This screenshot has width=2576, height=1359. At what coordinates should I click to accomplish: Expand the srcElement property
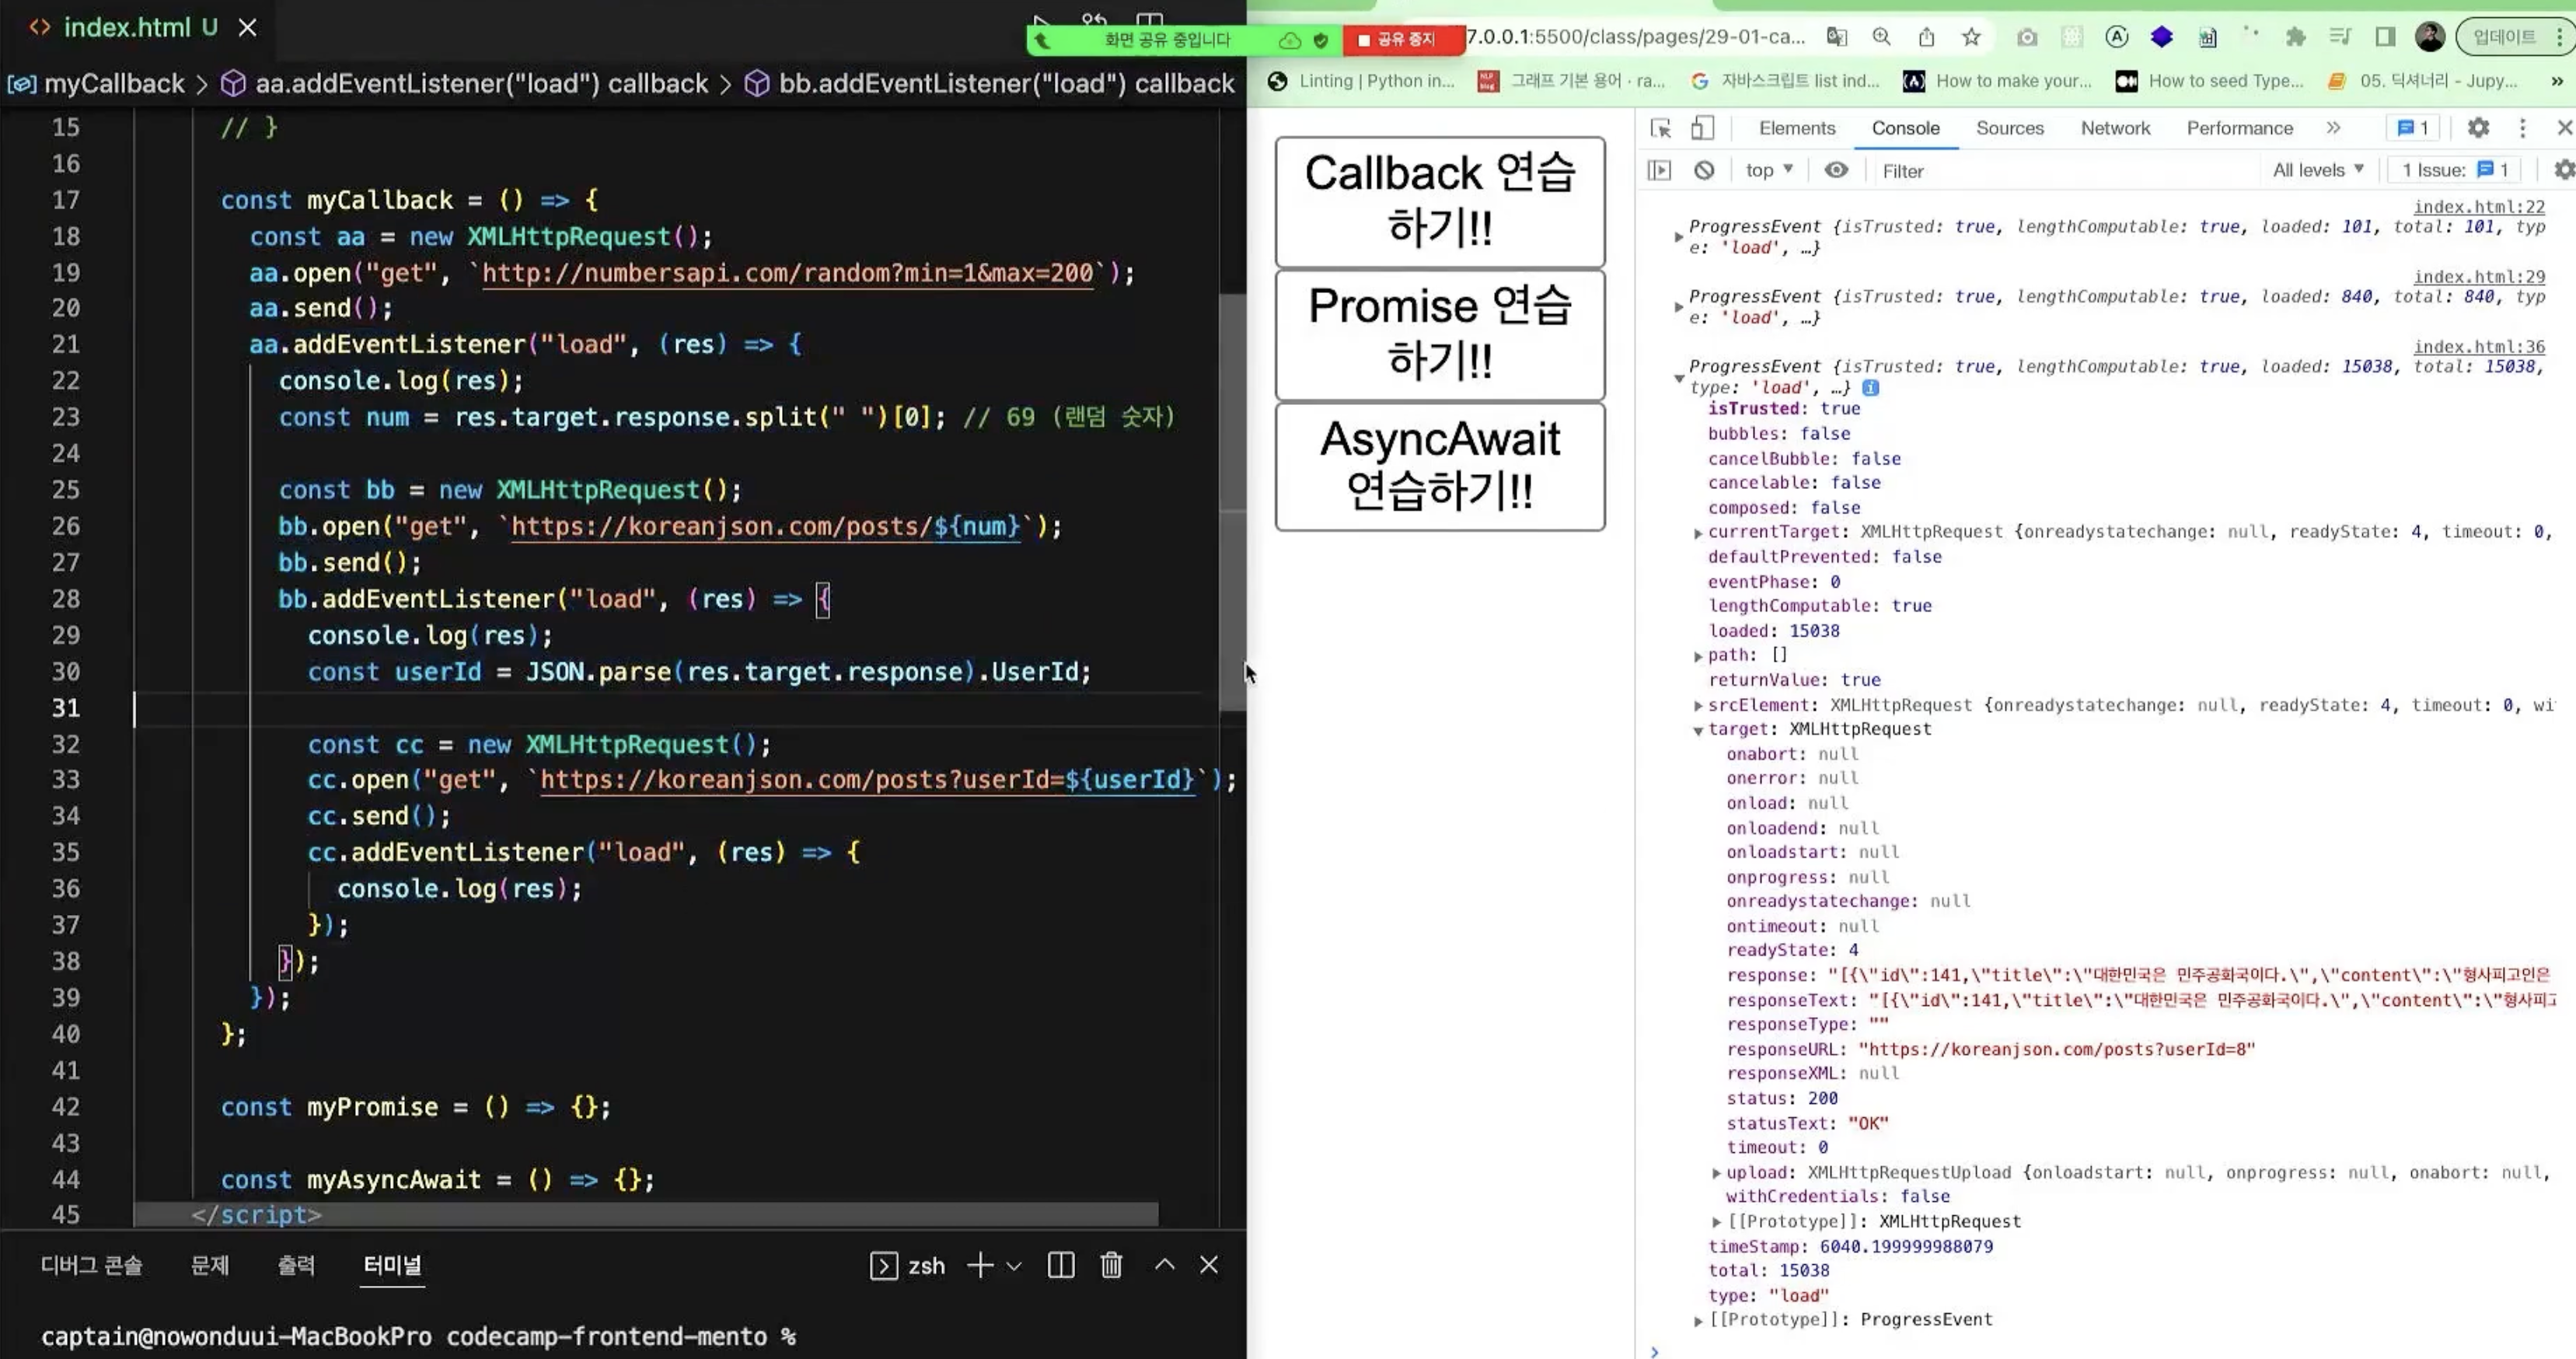click(1698, 706)
